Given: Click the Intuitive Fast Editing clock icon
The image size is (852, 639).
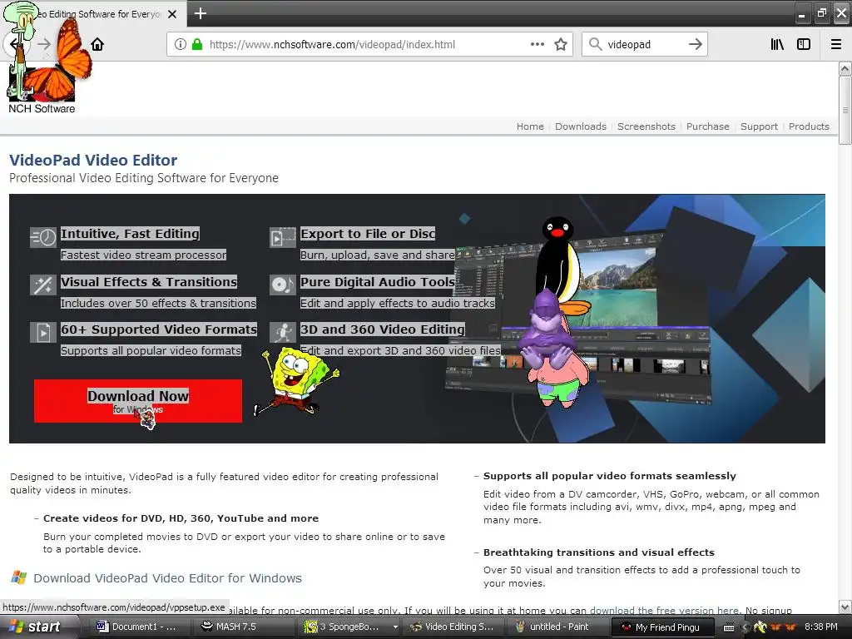Looking at the screenshot, I should (x=43, y=237).
